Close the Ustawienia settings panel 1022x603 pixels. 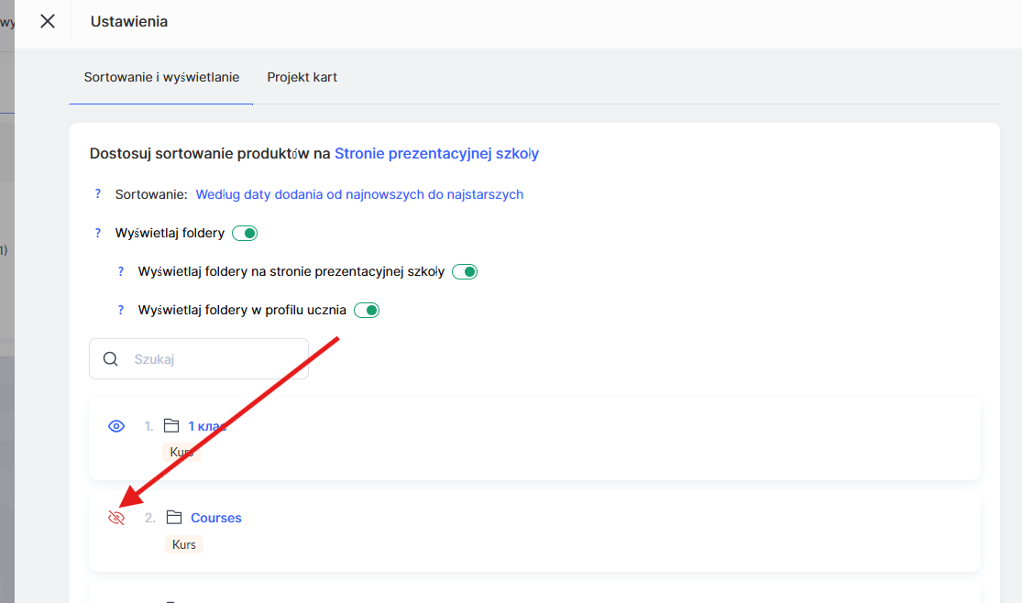point(48,21)
